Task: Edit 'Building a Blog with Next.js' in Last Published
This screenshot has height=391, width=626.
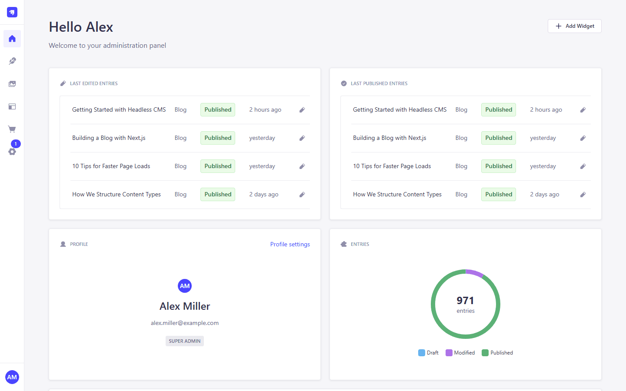Action: [x=583, y=138]
